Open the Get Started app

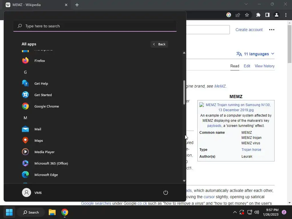pos(95,95)
